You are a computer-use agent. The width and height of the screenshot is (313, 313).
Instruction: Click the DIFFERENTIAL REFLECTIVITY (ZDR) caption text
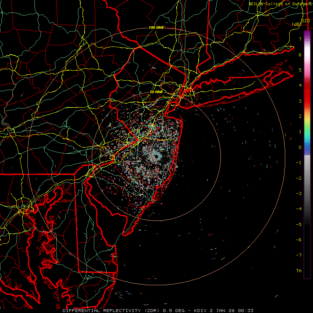(112, 311)
